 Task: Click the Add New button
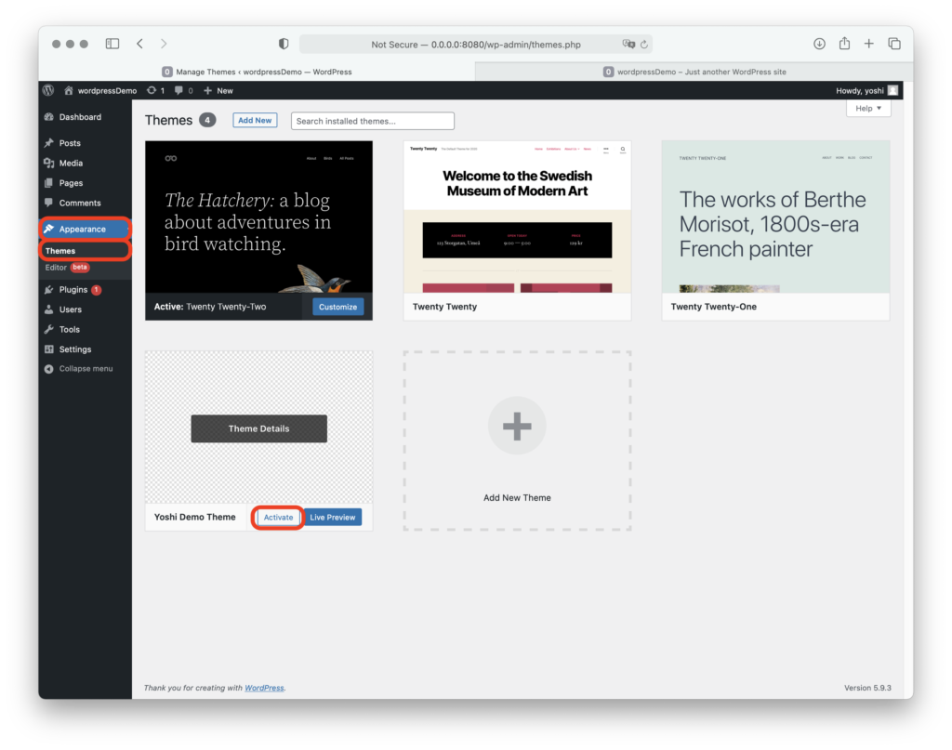coord(255,120)
